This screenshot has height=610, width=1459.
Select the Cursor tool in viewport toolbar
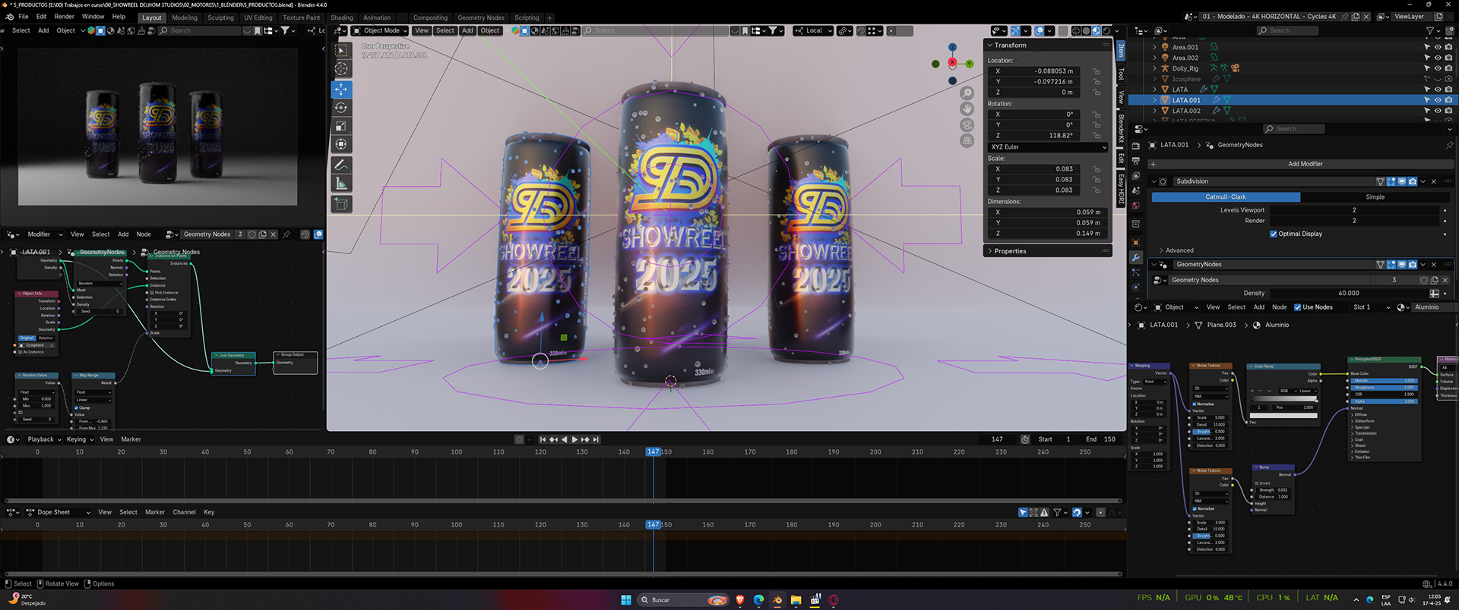tap(341, 69)
